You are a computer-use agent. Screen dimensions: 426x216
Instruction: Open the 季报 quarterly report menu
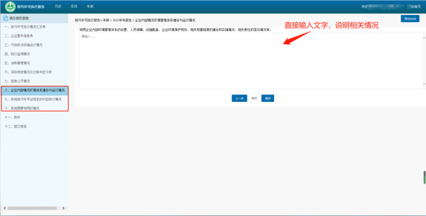point(74,7)
